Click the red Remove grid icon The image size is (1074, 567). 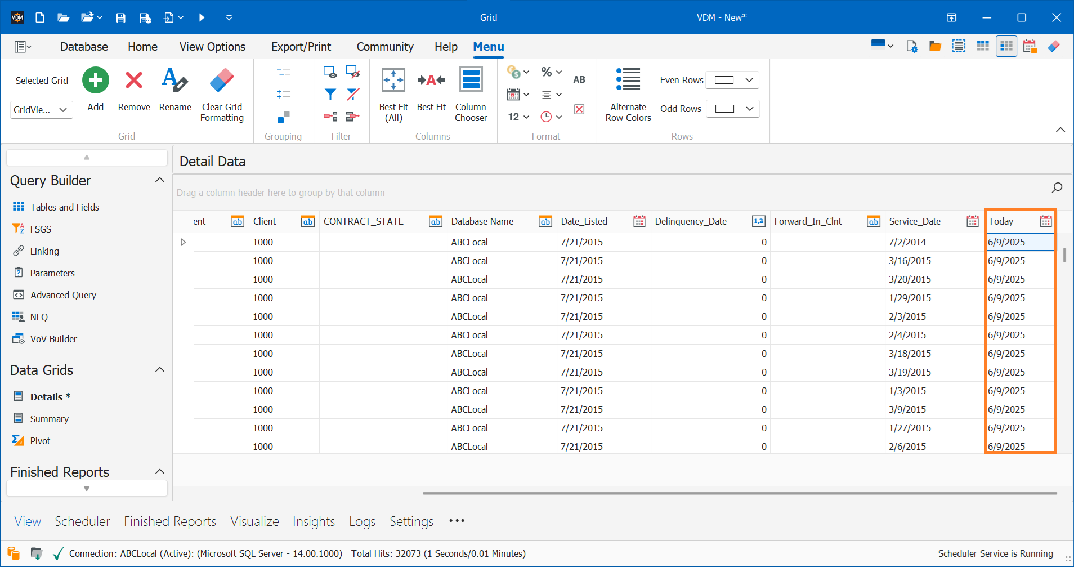click(134, 80)
